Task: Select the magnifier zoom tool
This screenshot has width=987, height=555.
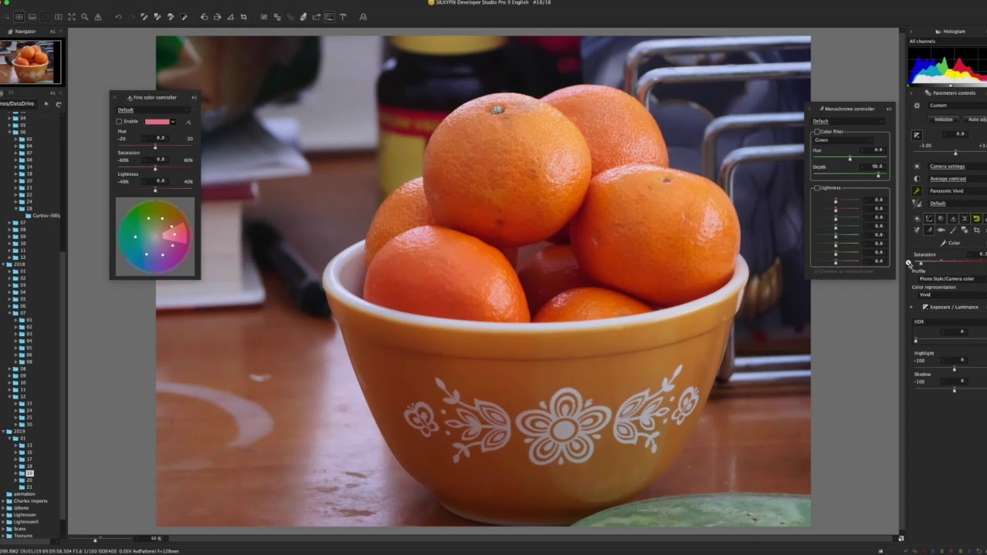Action: (x=85, y=16)
